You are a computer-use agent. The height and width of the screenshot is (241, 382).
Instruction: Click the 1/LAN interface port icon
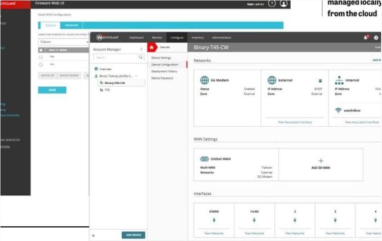click(x=254, y=220)
